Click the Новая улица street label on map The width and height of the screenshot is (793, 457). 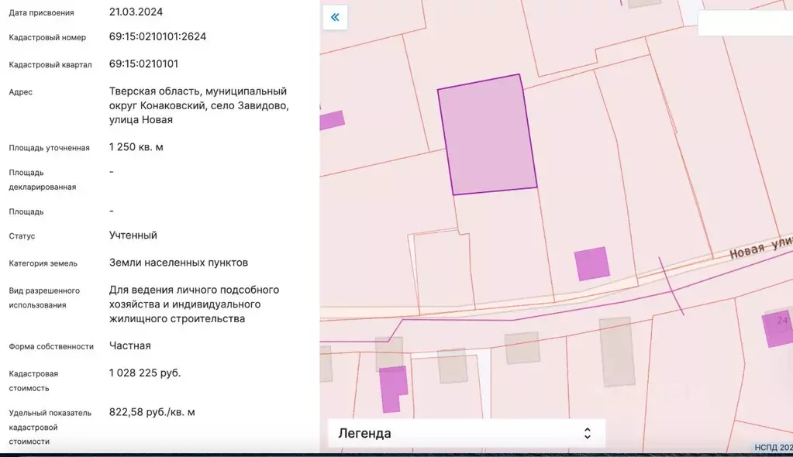point(760,246)
